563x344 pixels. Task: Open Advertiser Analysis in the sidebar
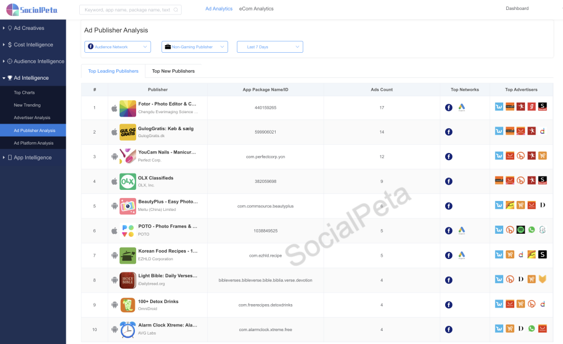(x=33, y=118)
